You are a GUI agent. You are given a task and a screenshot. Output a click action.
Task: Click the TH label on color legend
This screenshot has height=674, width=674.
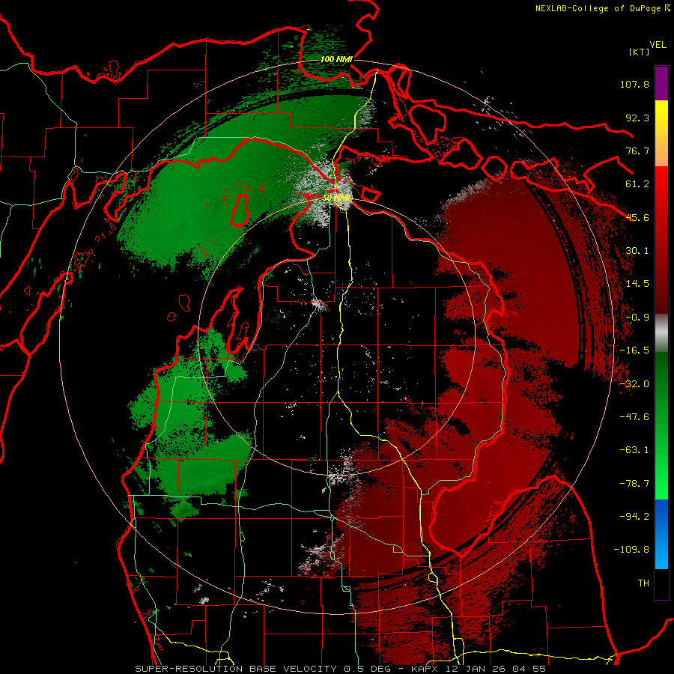643,583
